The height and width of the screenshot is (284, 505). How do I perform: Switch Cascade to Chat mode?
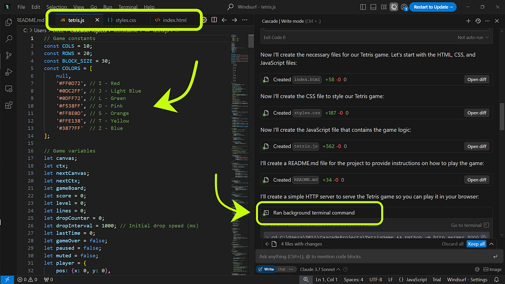pyautogui.click(x=281, y=269)
